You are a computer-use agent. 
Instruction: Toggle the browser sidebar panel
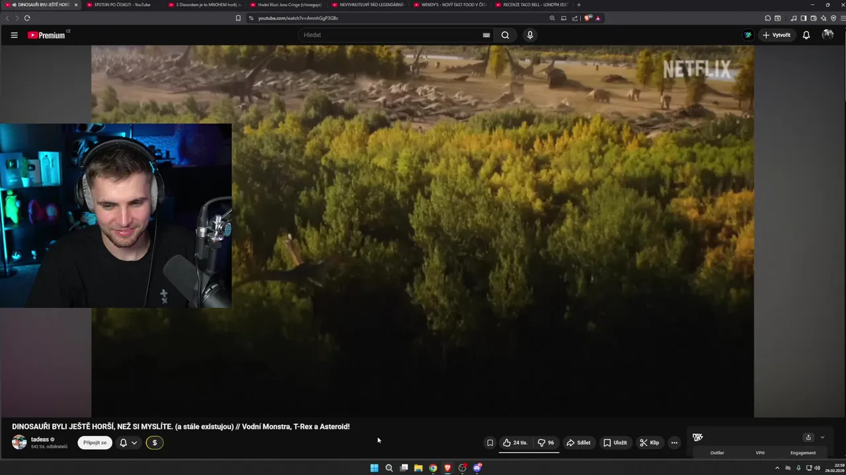coord(802,18)
